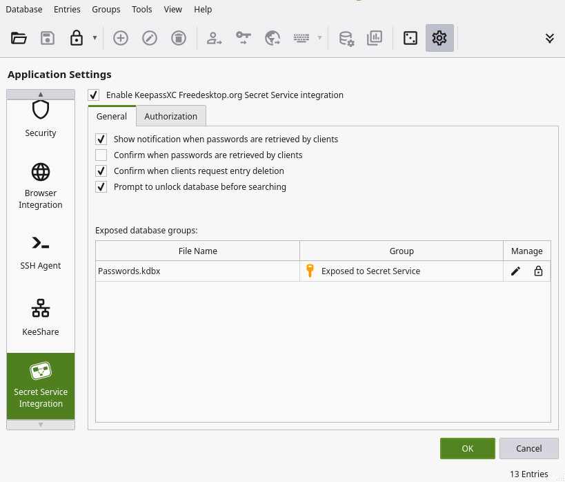Copy password to clipboard

243,38
